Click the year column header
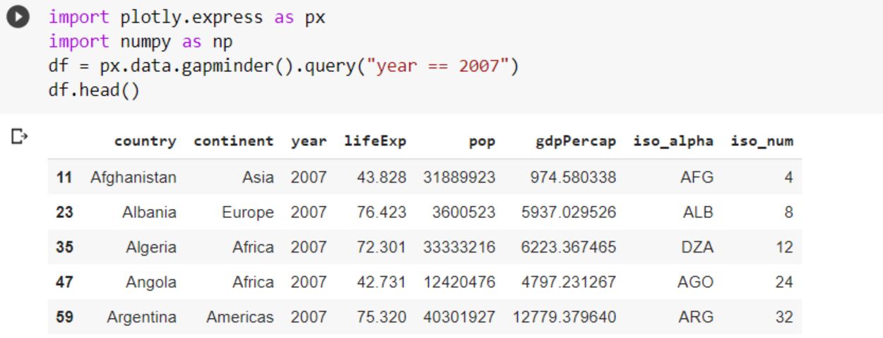Viewport: 883px width, 338px height. tap(309, 141)
